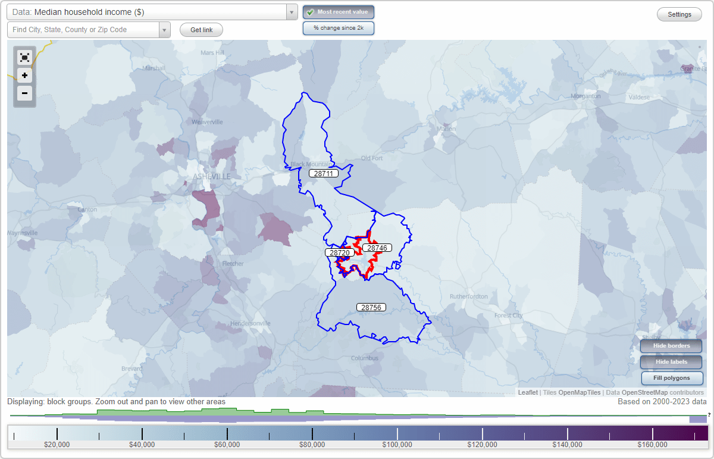Switch to % change since 2k
Screen dimensions: 714x459
pos(339,28)
